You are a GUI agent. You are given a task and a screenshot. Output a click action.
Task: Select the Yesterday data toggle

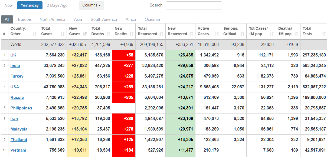click(30, 5)
